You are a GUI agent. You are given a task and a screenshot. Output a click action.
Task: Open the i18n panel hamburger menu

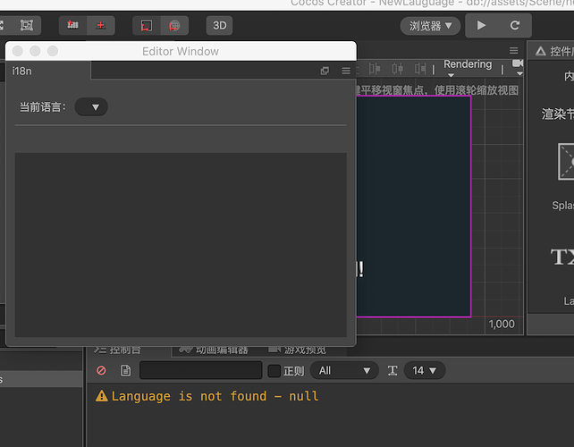346,71
